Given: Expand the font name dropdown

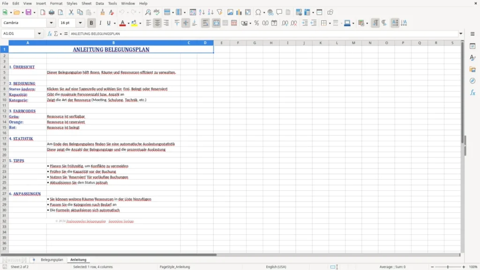Looking at the screenshot, I should point(51,23).
